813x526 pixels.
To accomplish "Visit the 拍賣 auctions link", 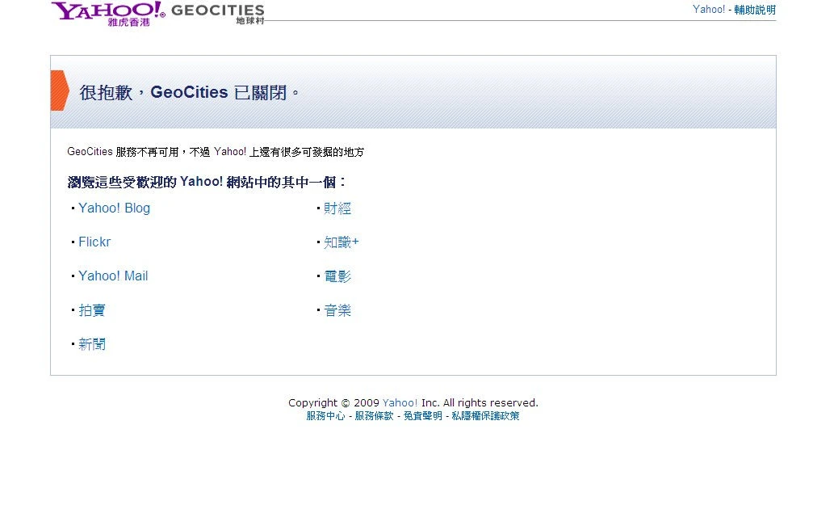I will pyautogui.click(x=92, y=310).
